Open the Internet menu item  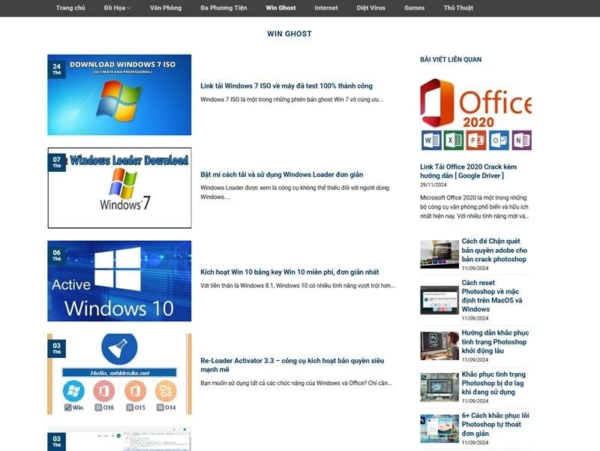pos(326,8)
